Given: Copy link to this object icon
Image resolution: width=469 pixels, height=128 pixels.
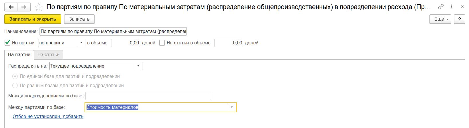Looking at the screenshot, I should [441, 7].
